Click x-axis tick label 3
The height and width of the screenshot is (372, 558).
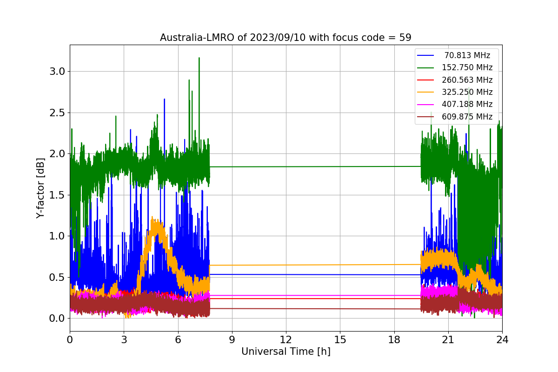[124, 339]
